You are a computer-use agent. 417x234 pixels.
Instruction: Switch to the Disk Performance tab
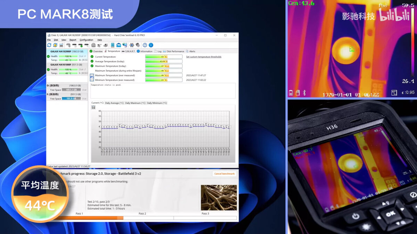[x=173, y=51]
